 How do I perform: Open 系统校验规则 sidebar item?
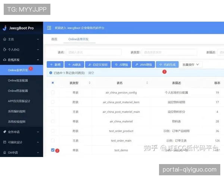(x=21, y=122)
